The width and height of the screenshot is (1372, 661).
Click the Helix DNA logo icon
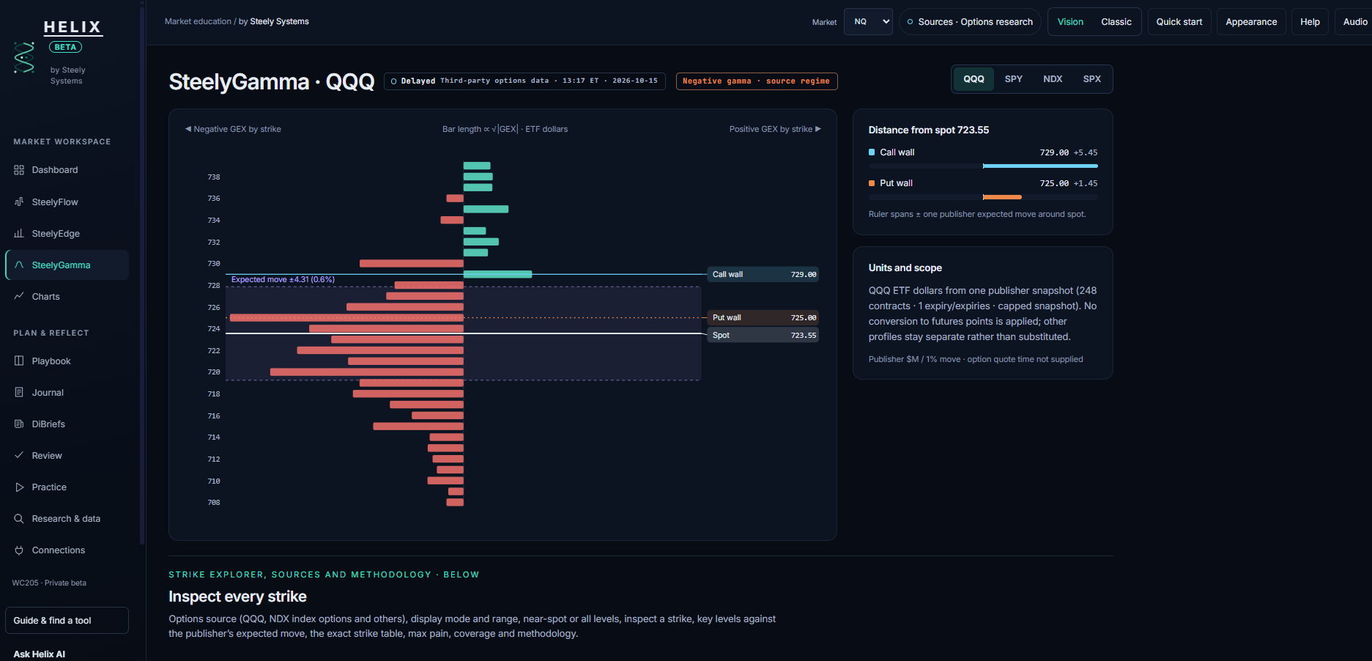[x=24, y=57]
